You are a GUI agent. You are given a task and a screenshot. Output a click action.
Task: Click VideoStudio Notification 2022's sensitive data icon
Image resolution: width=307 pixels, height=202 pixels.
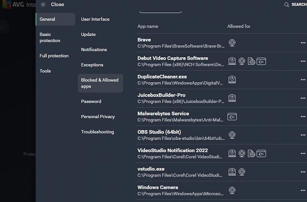251,153
